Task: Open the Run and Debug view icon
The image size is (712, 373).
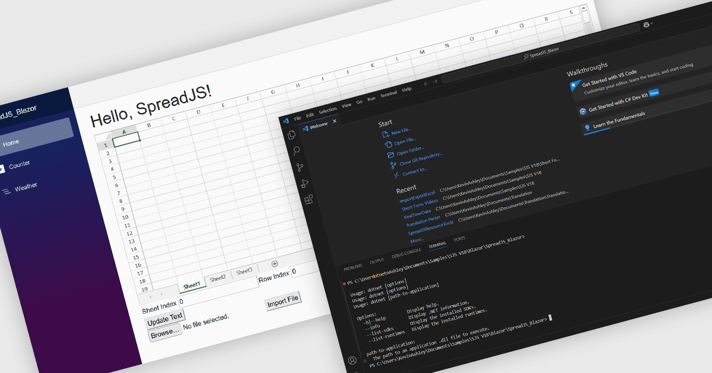Action: (304, 184)
